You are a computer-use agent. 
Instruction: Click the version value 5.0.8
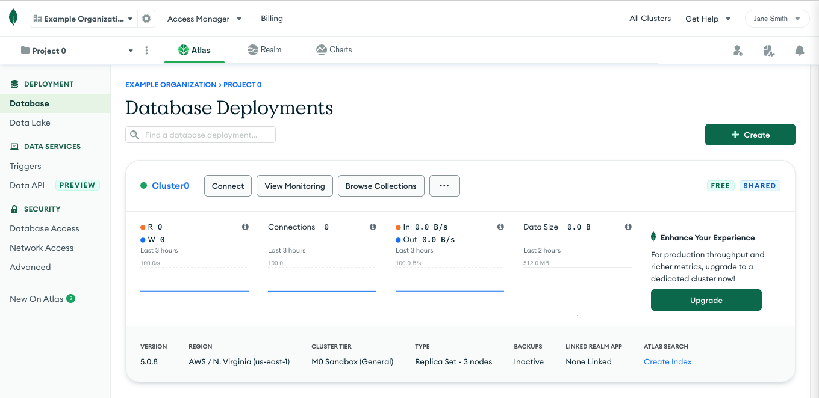(149, 361)
